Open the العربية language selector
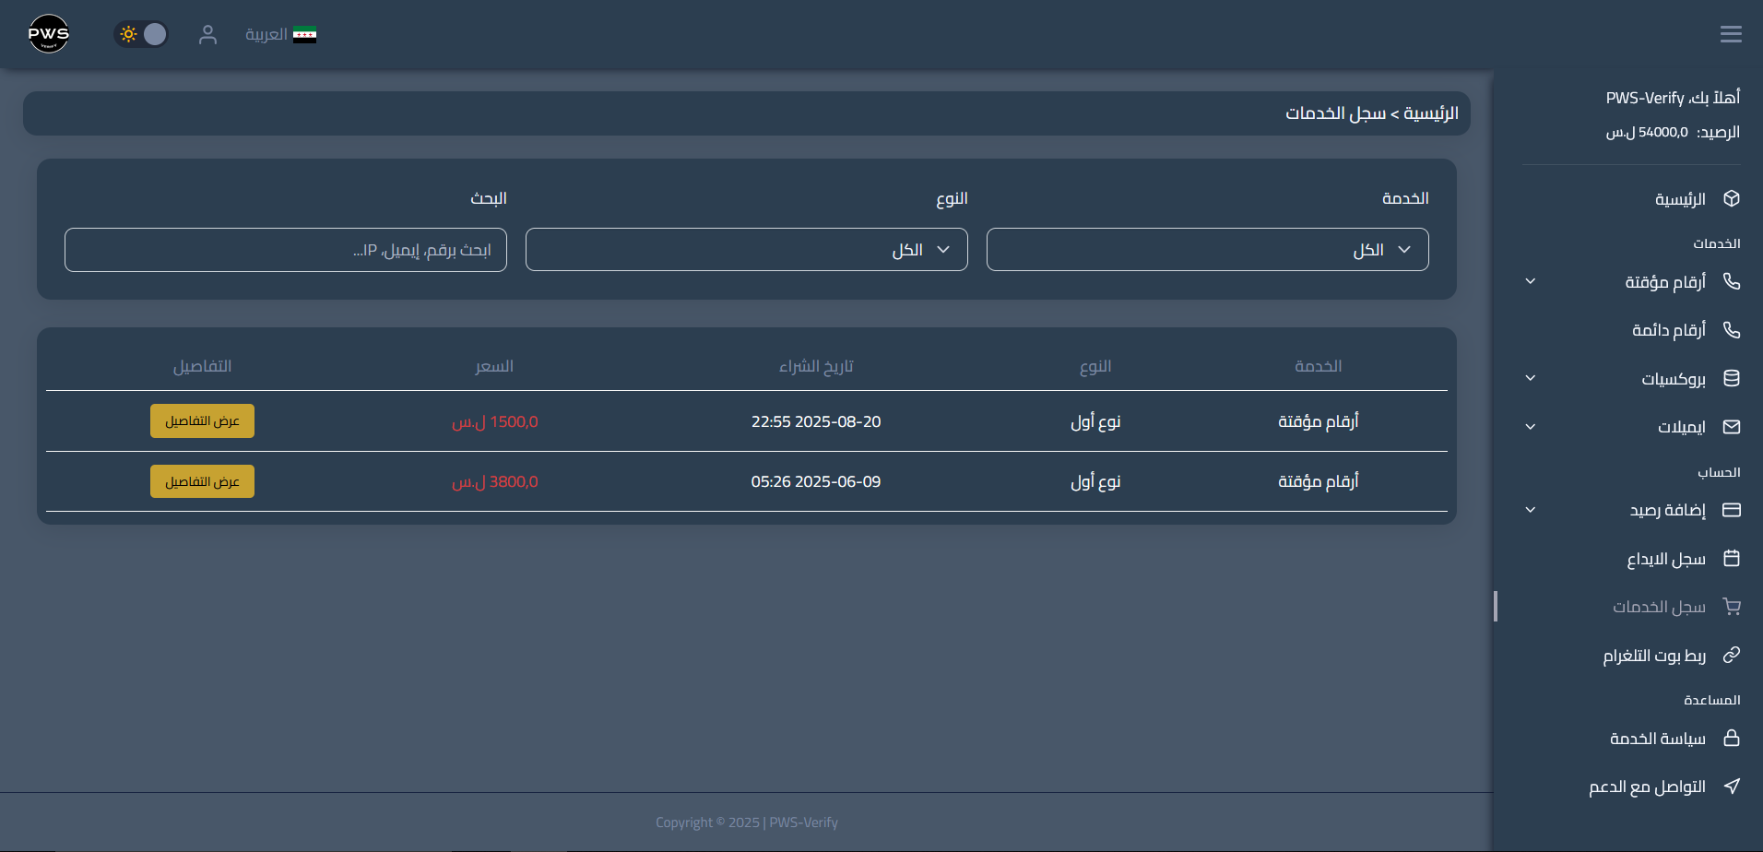1763x852 pixels. (281, 34)
